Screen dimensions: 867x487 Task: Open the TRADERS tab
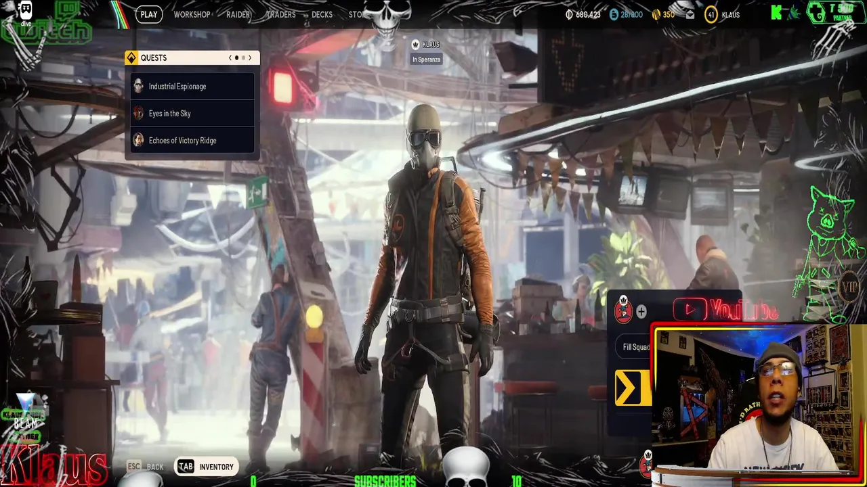280,14
